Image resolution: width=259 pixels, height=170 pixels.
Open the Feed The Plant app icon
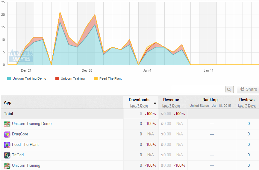pyautogui.click(x=7, y=145)
